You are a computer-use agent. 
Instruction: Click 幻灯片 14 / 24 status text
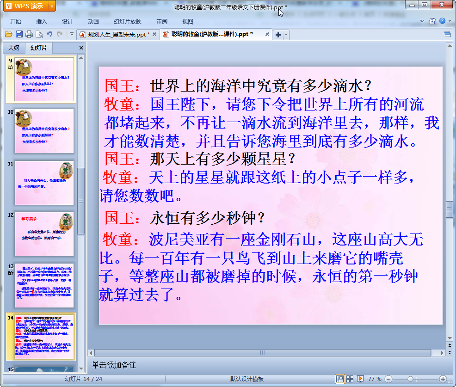point(83,379)
